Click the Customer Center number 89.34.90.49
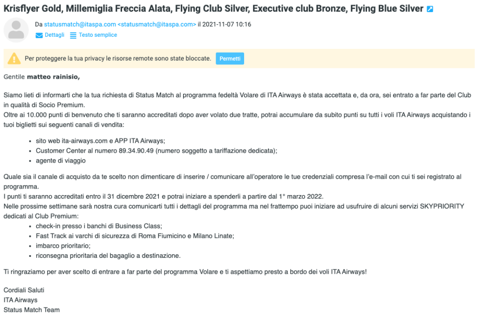 [x=136, y=151]
